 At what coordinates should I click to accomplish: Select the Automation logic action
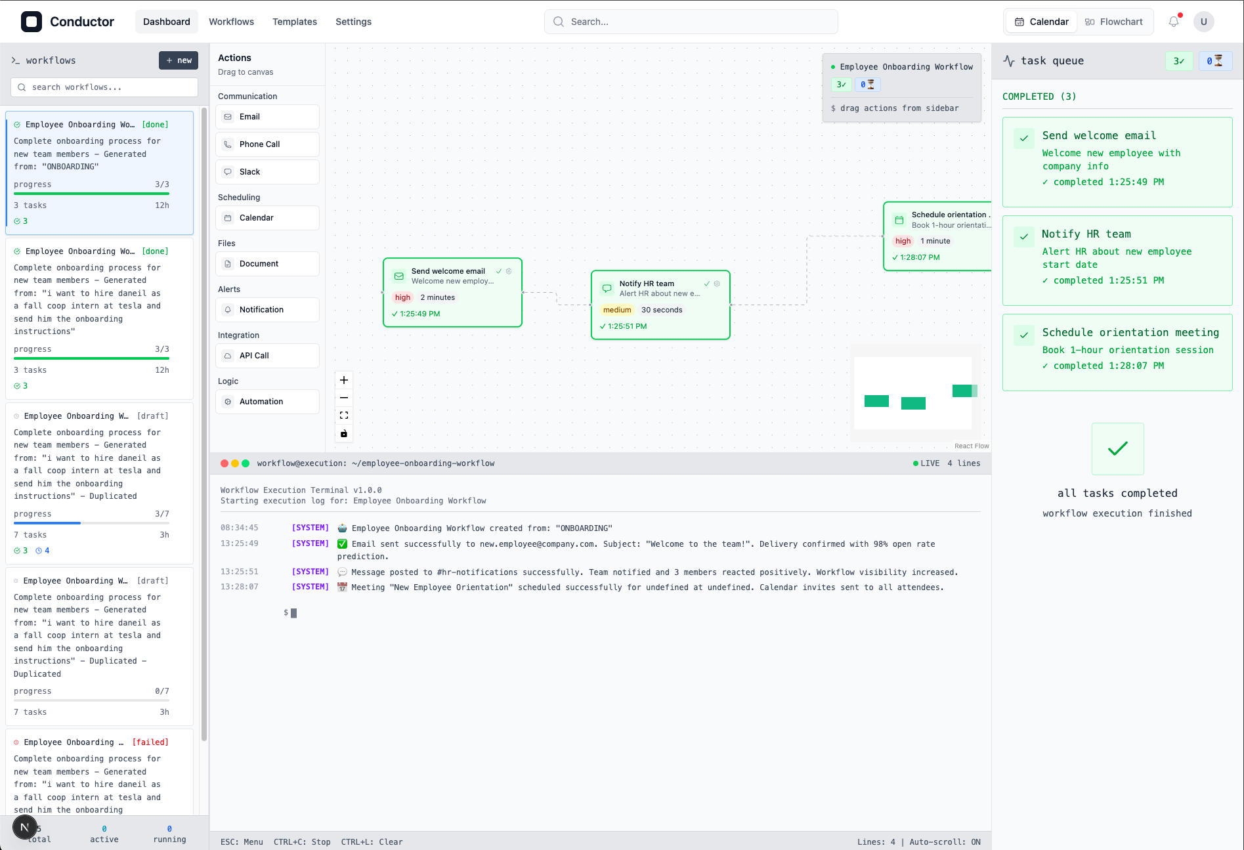tap(267, 401)
